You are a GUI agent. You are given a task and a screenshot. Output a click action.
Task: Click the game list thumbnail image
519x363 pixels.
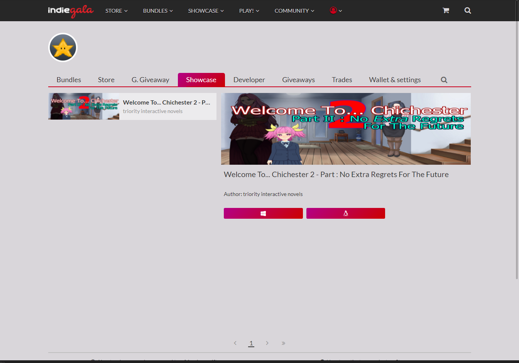point(84,106)
